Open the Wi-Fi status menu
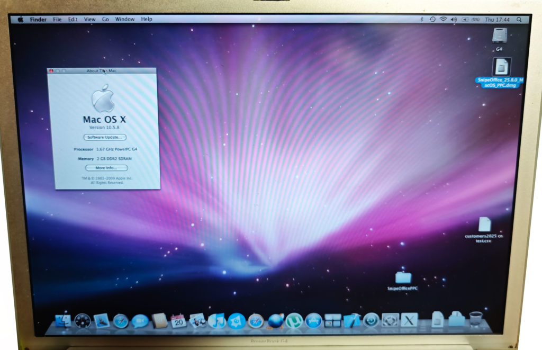 tap(442, 19)
